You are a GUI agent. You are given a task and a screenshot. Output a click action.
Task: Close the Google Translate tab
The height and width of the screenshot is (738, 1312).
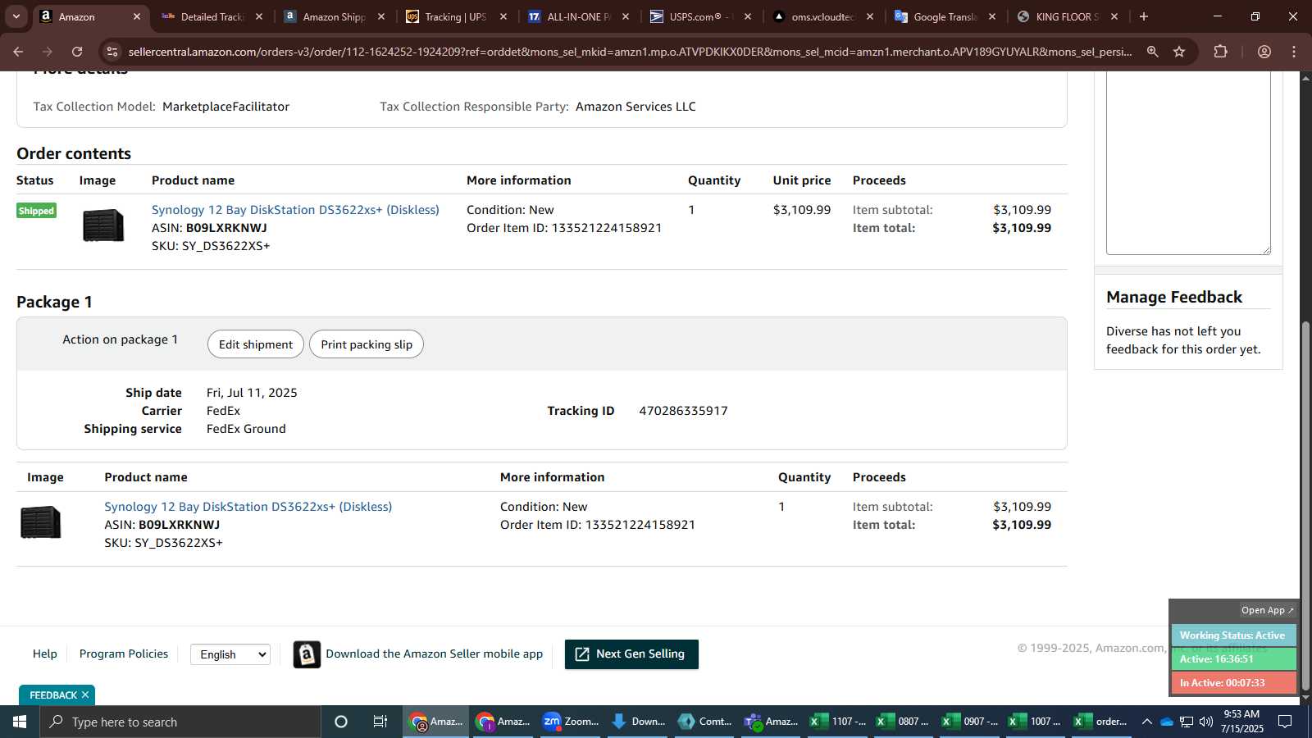[992, 16]
